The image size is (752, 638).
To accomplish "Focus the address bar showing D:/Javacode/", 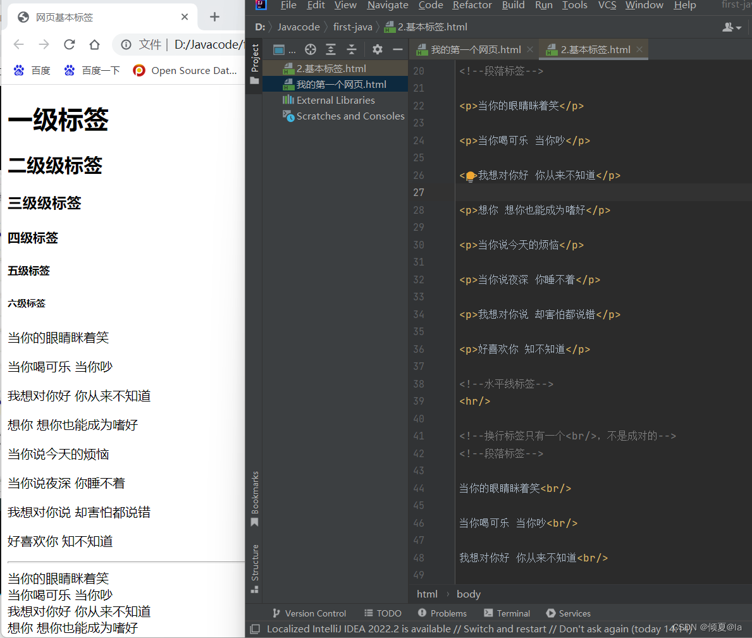I will 209,45.
